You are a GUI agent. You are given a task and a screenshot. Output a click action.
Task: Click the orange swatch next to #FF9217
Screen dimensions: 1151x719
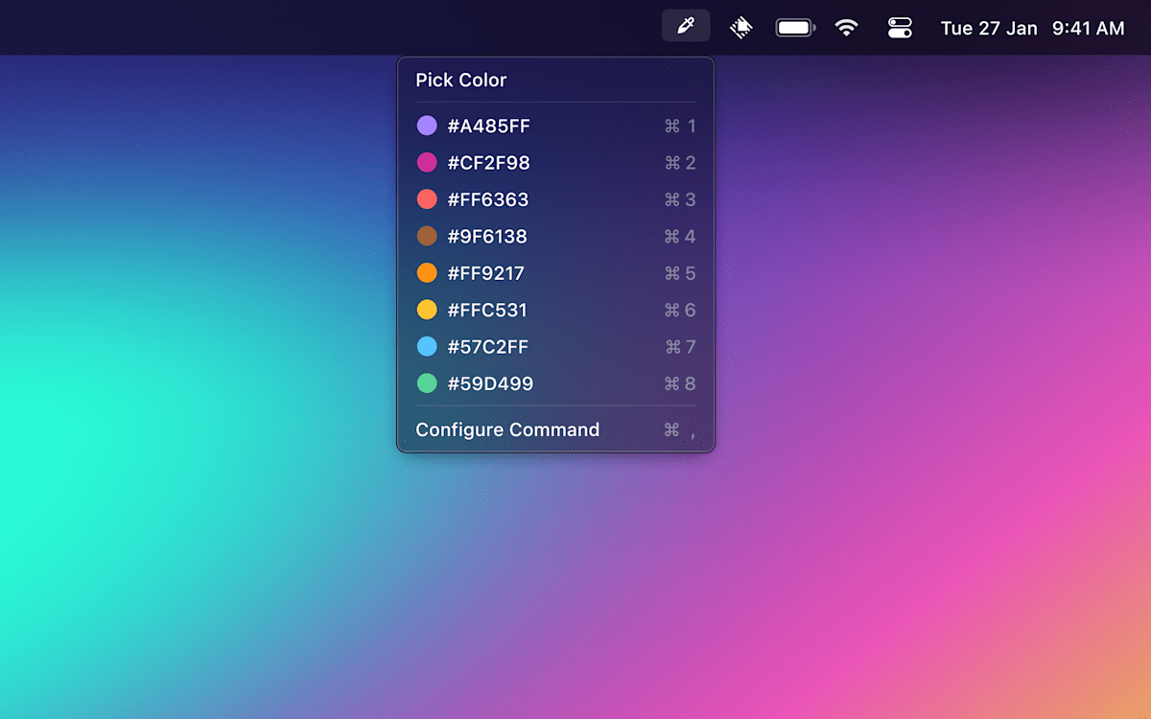[x=428, y=273]
